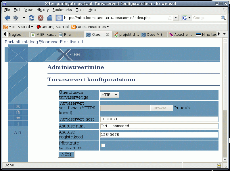Screen dimensions: 230x171
Task: Select the X (close) icon in portal sidebar
Action: coord(18,106)
